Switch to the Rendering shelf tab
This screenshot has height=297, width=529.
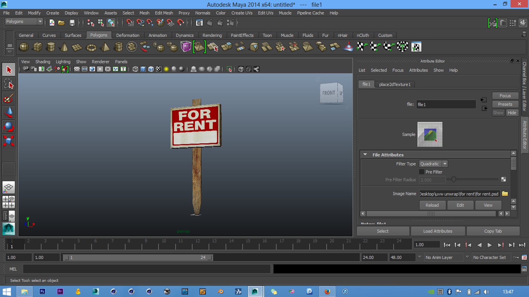(212, 35)
